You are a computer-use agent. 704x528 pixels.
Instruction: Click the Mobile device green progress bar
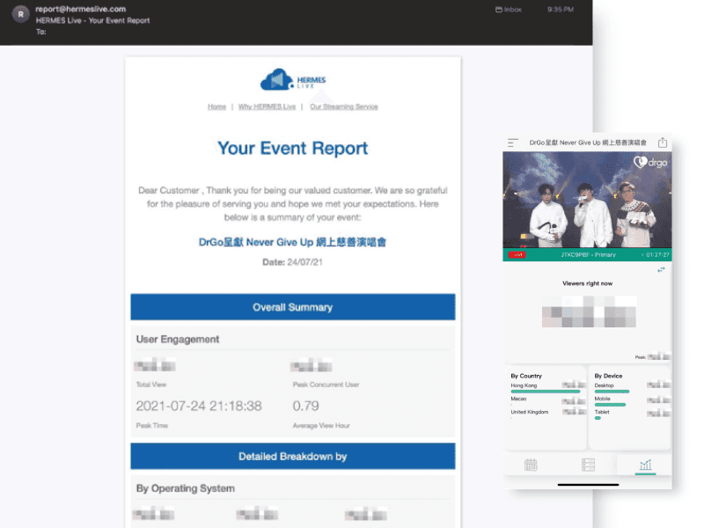coord(610,405)
